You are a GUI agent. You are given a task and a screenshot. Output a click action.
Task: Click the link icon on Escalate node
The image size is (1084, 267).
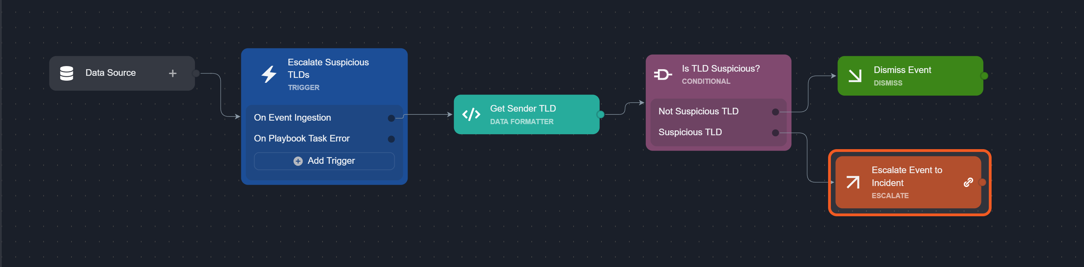(x=968, y=182)
